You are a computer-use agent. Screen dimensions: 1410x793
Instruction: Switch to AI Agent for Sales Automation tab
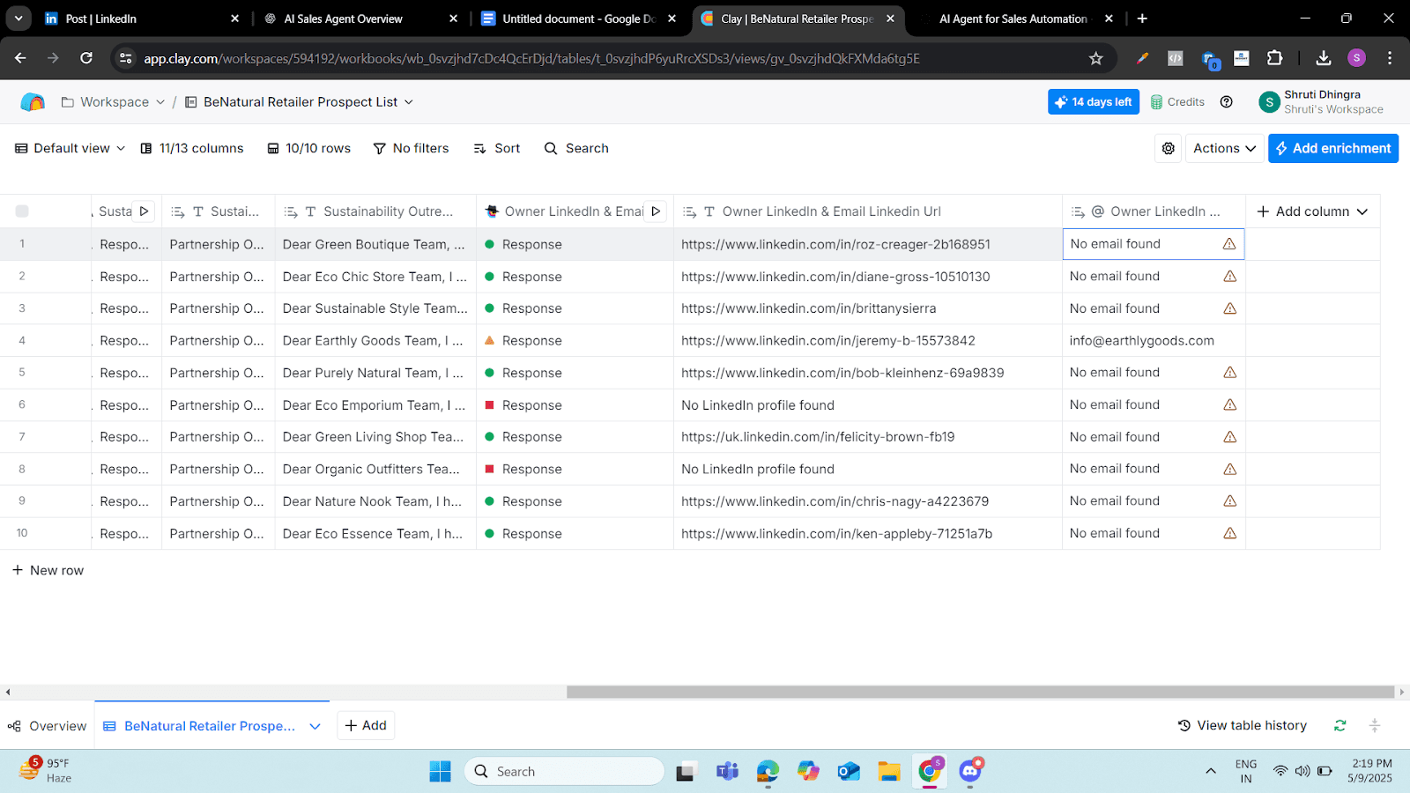[1016, 19]
